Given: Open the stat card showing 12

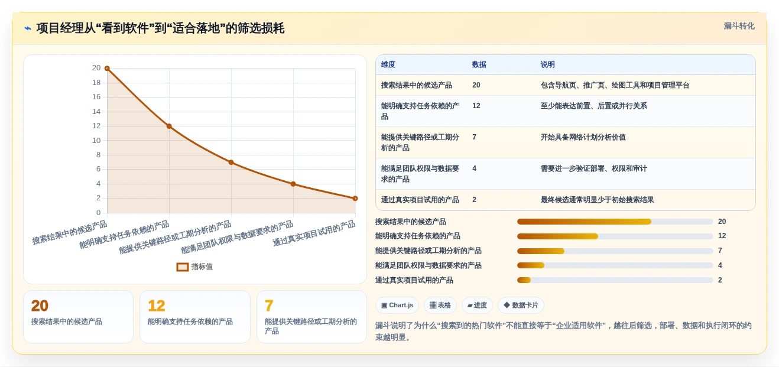Looking at the screenshot, I should [x=195, y=317].
